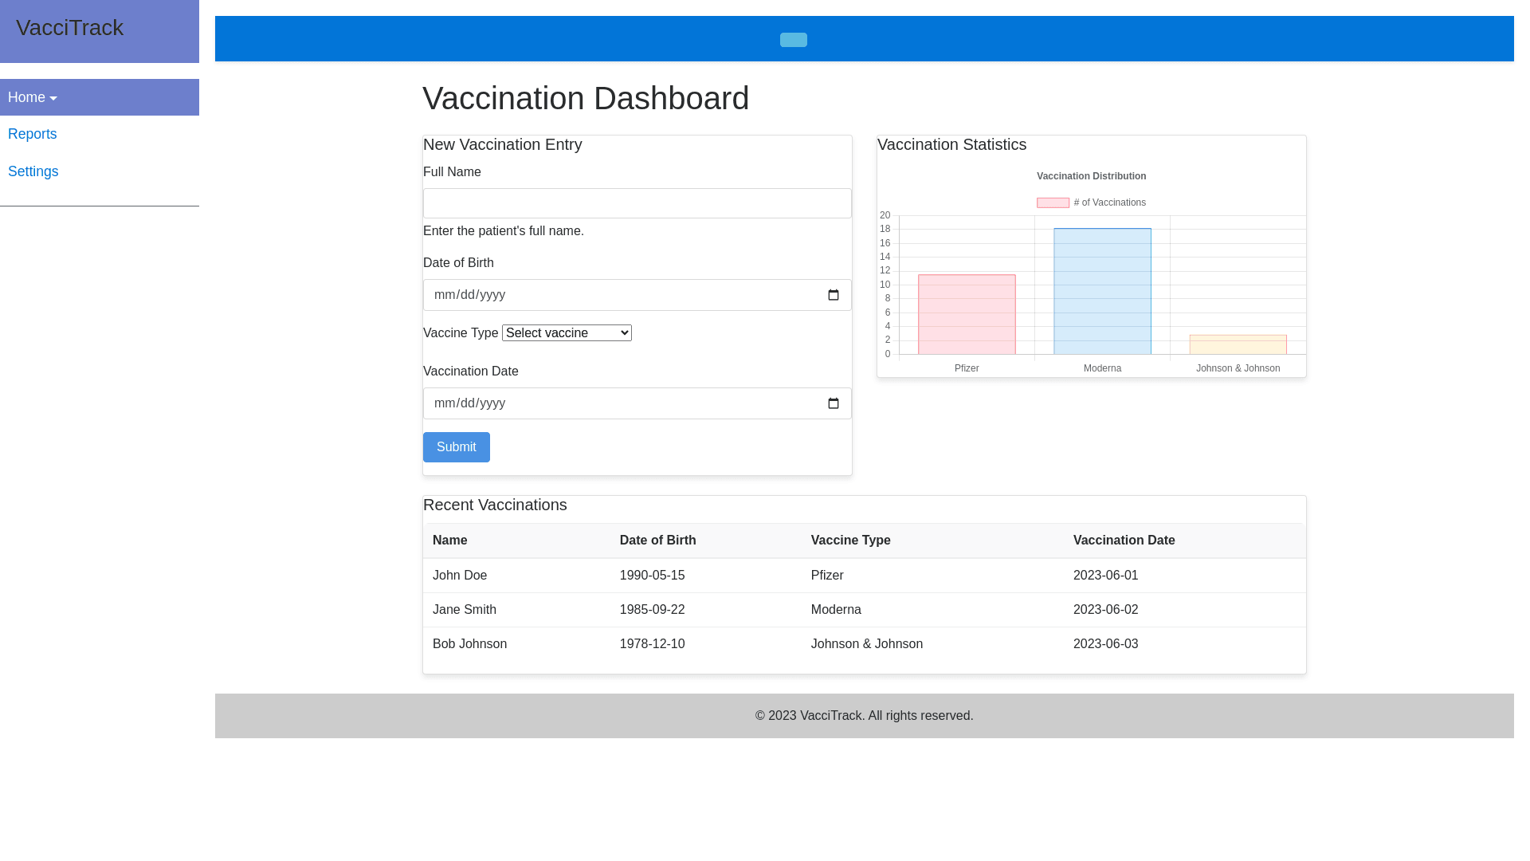
Task: Click the Moderna bar in chart
Action: point(1102,292)
